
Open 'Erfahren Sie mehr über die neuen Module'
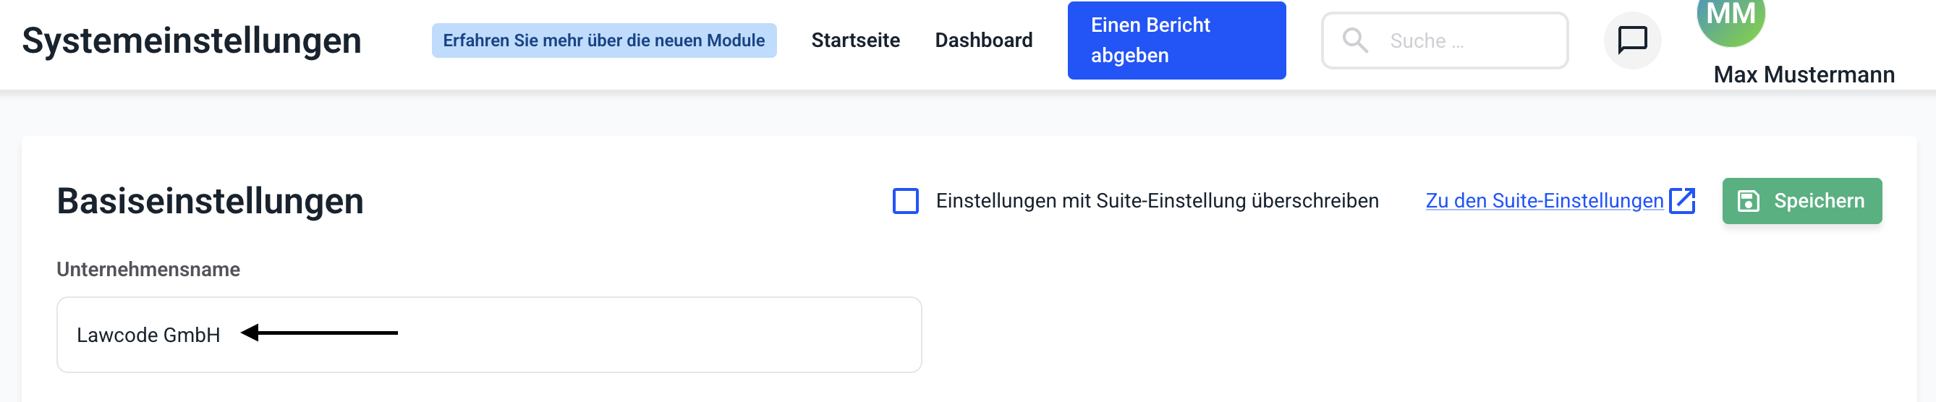click(x=603, y=40)
